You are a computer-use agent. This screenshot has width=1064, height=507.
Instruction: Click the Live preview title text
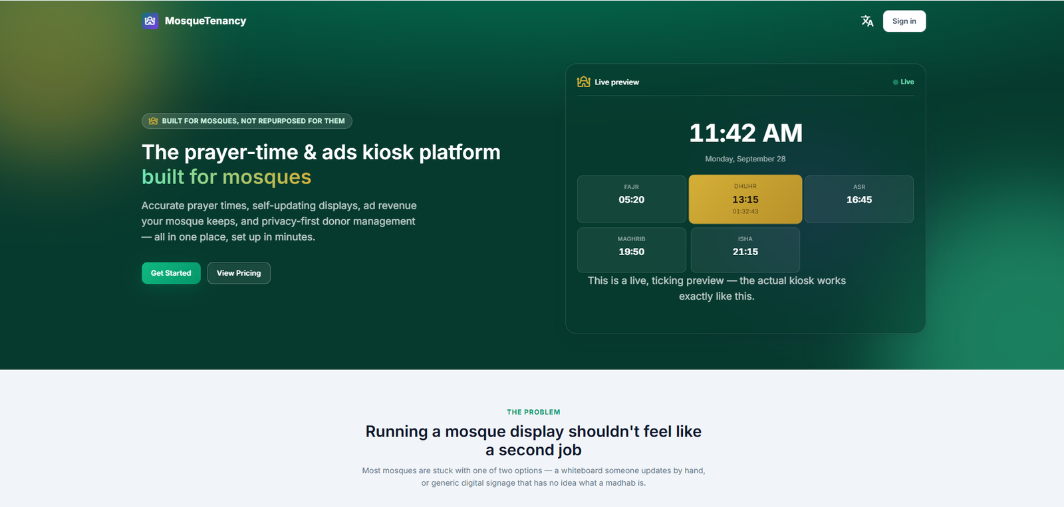click(x=616, y=82)
